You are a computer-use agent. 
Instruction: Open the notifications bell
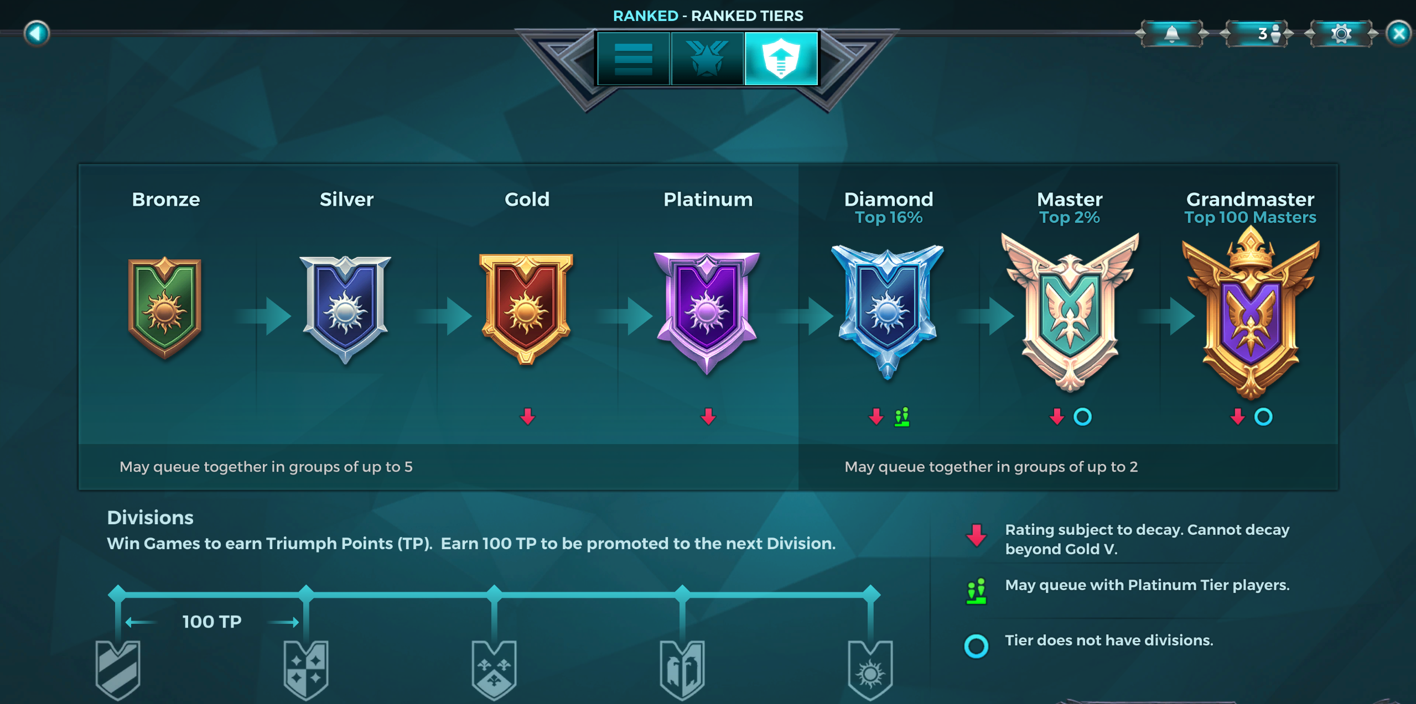tap(1171, 34)
